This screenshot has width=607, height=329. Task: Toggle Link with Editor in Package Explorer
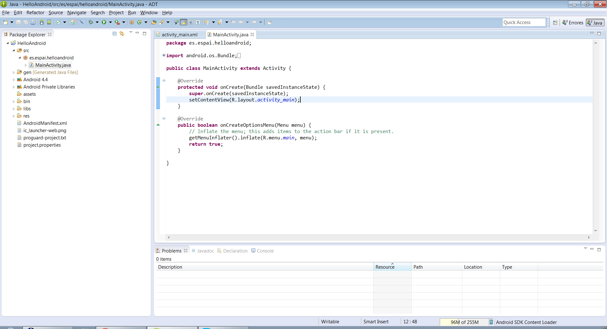coord(122,34)
